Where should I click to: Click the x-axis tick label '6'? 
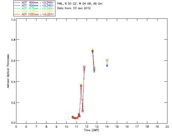pos(26,127)
